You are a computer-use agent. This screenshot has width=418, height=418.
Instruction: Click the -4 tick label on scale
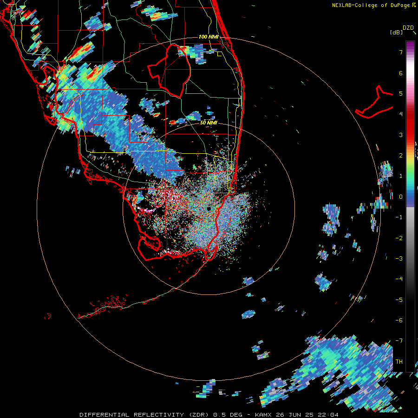(x=399, y=279)
